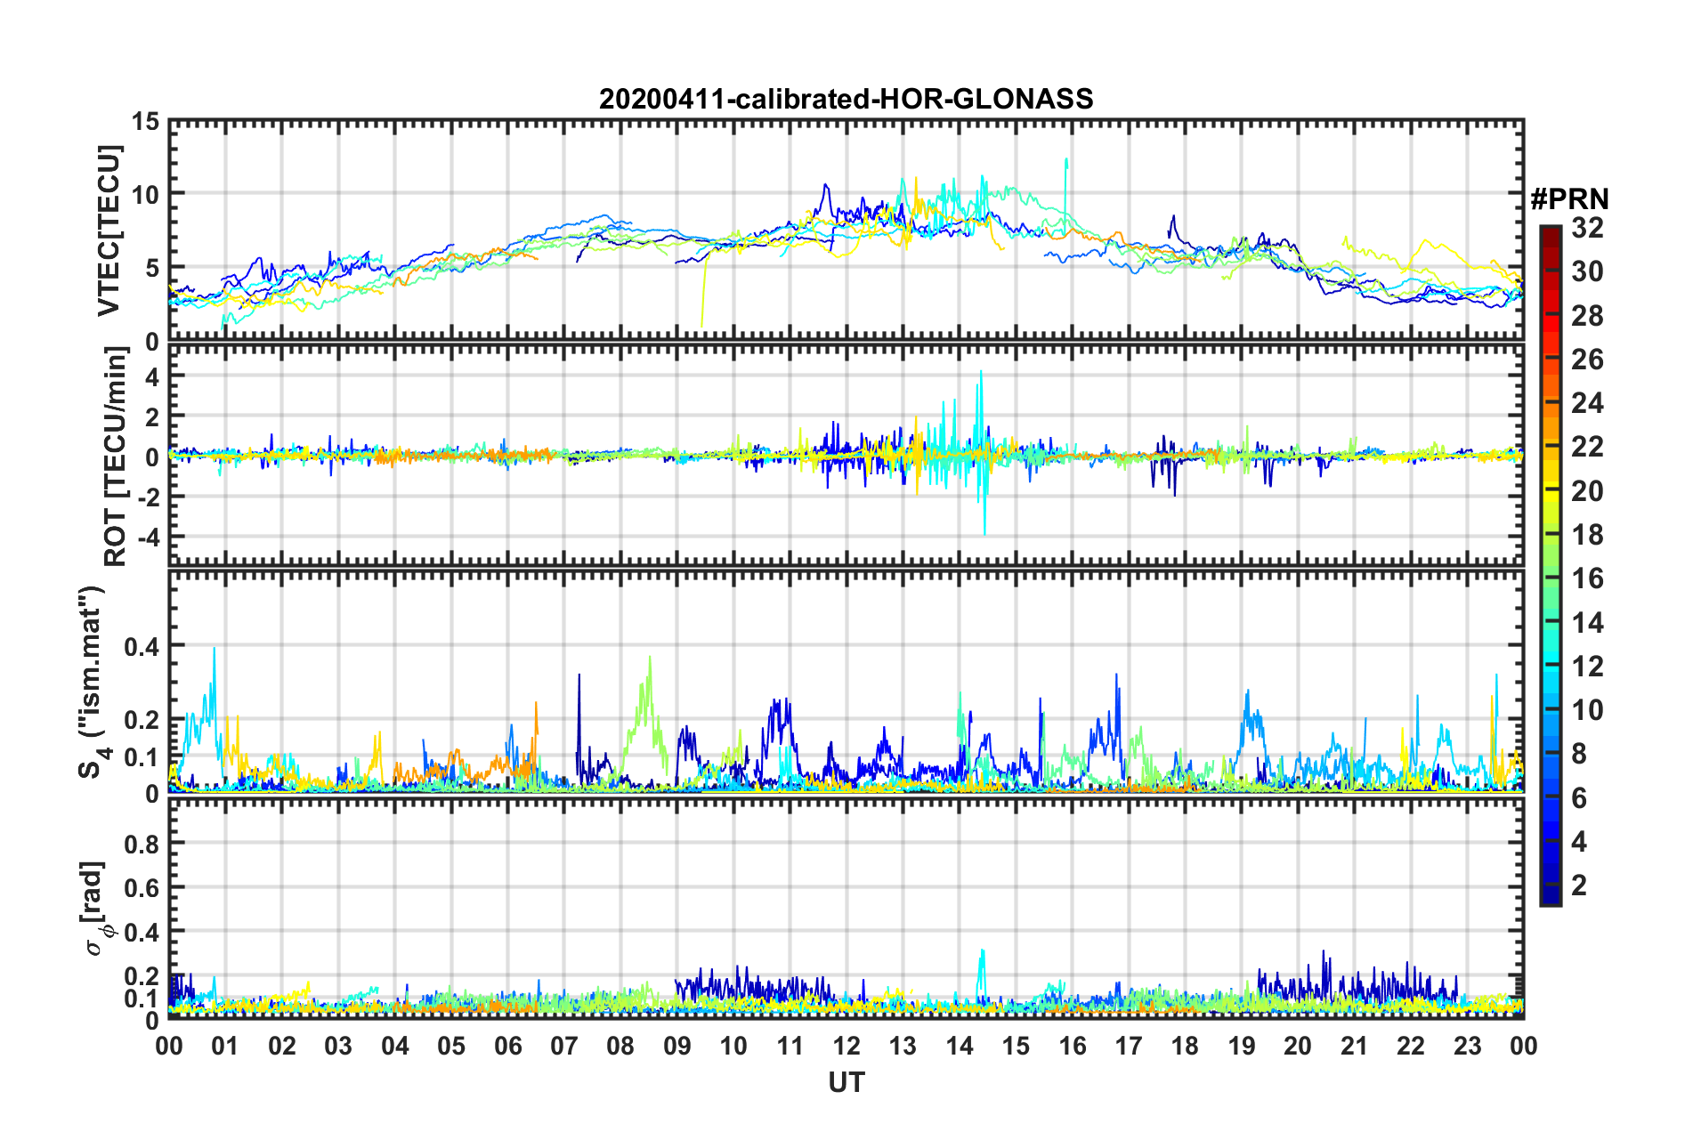Click the #PRN colorbar title

[x=1569, y=199]
